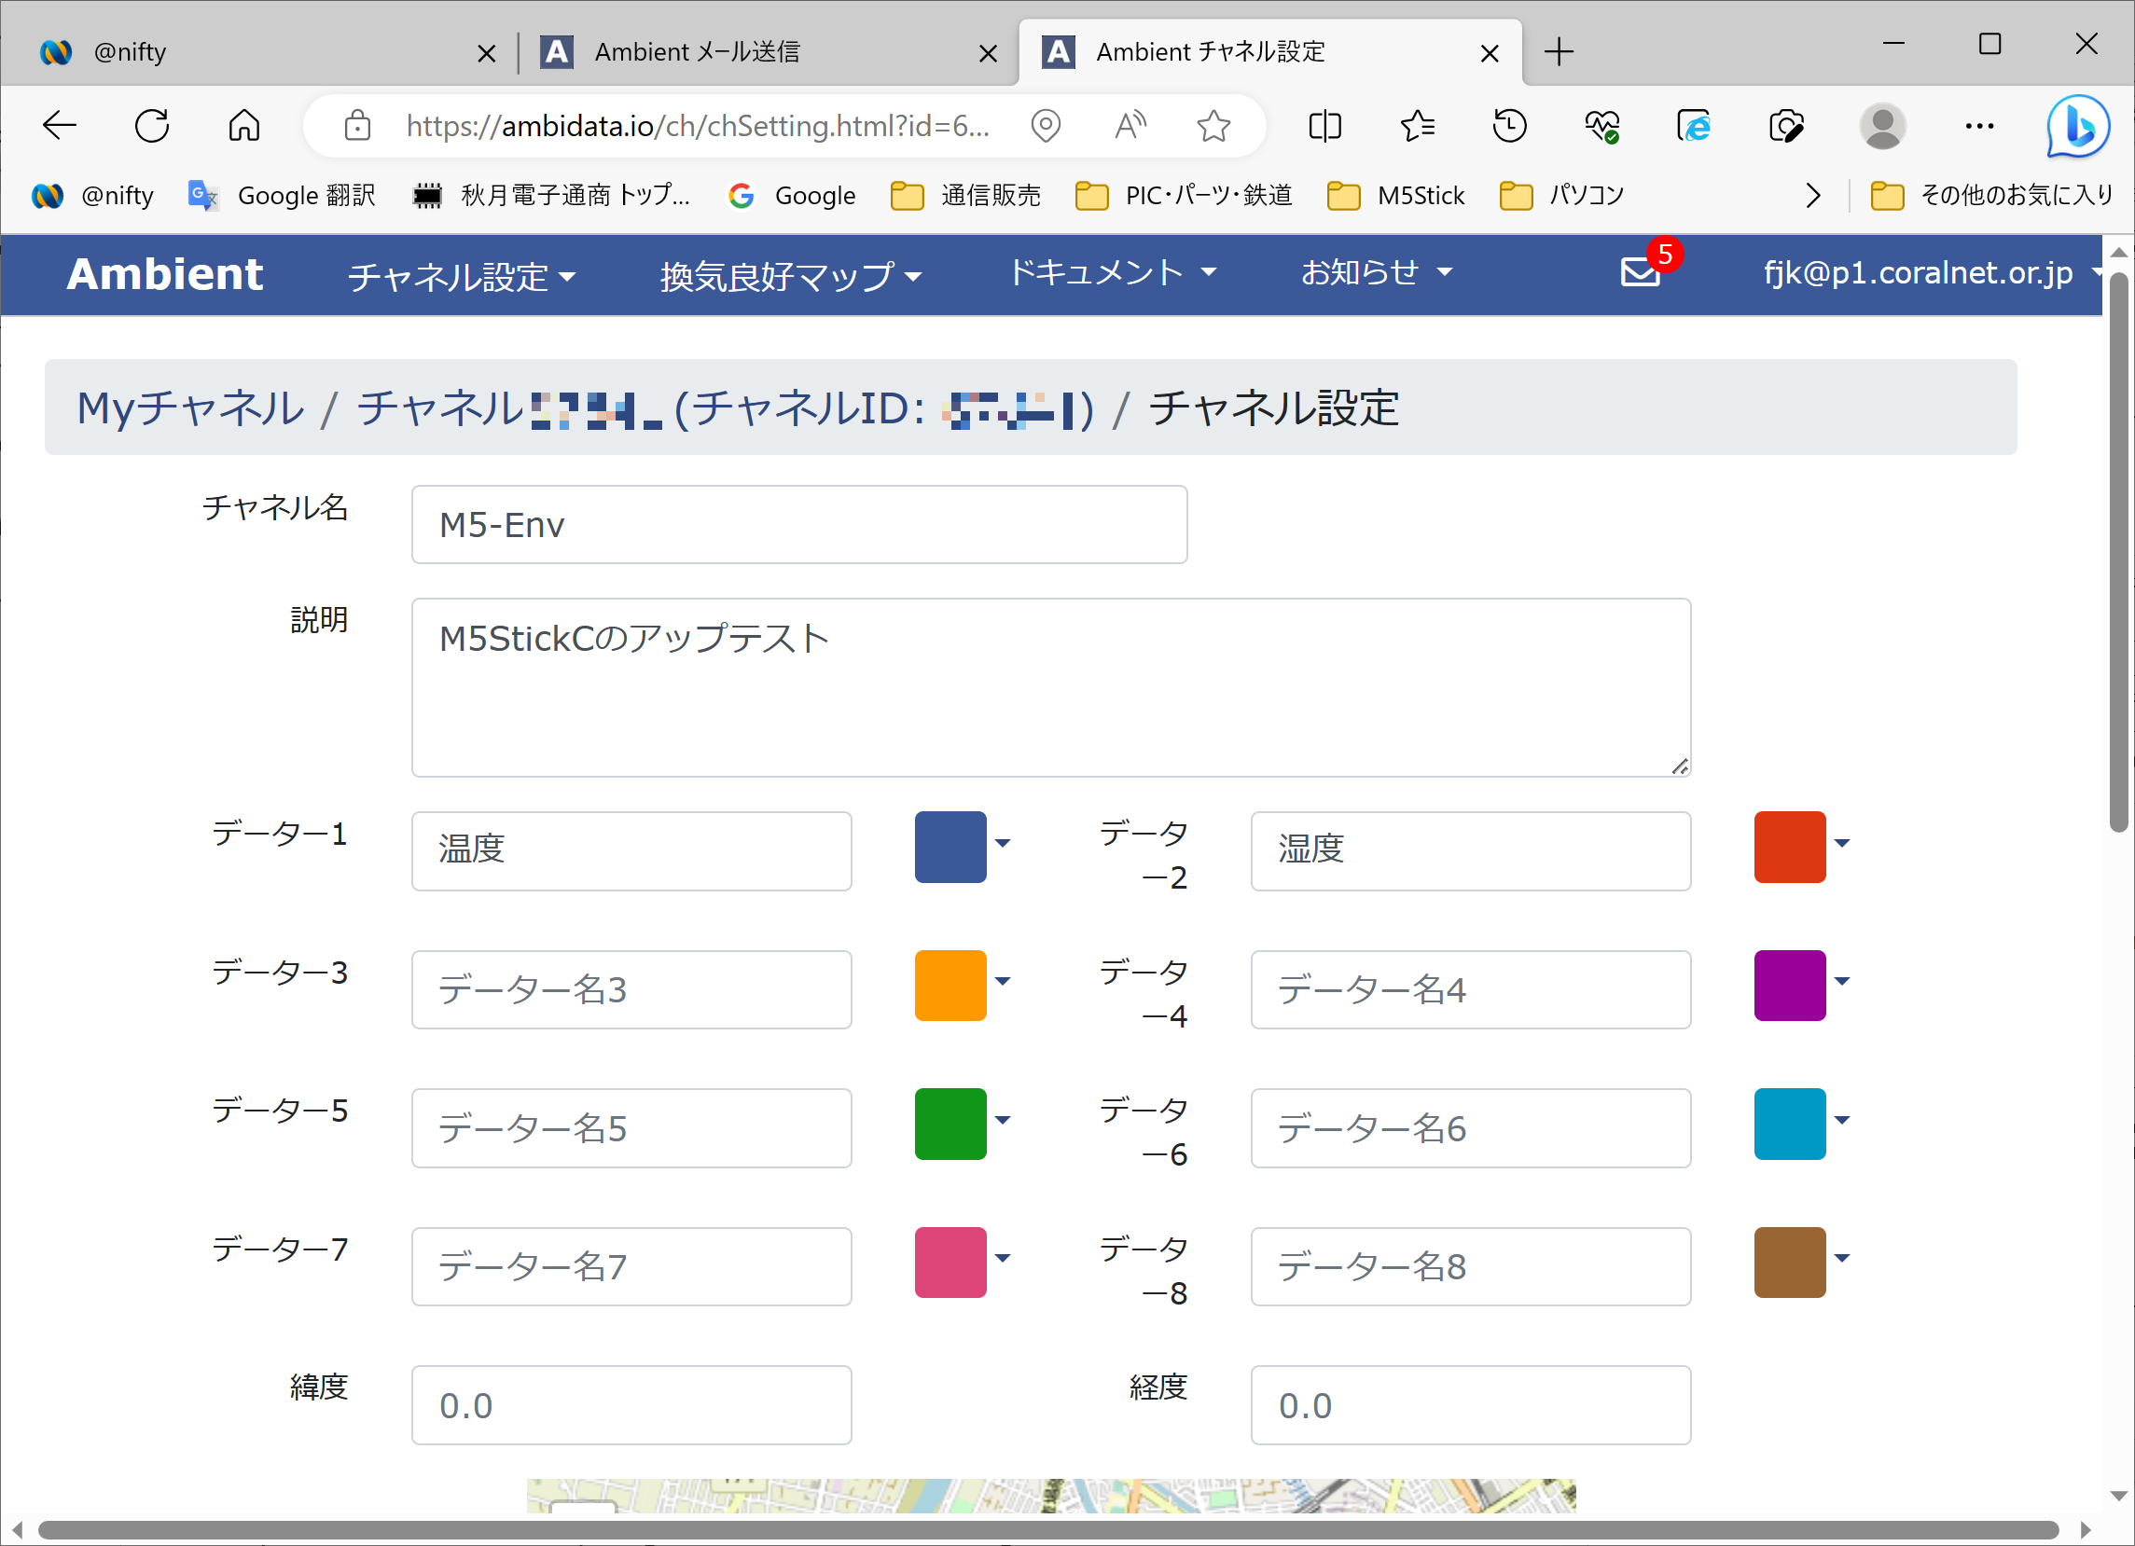The width and height of the screenshot is (2135, 1546).
Task: Show more bookmarks with the chevron
Action: click(1813, 195)
